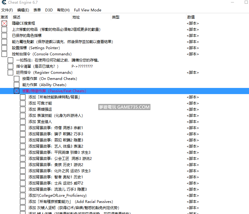This screenshot has width=249, height=214.
Task: Tick the 背景故事 公会工匠 checkbox
Action: point(23,159)
